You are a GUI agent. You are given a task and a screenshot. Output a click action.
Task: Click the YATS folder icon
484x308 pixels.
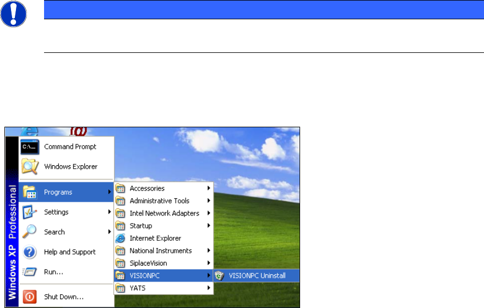[x=121, y=288]
